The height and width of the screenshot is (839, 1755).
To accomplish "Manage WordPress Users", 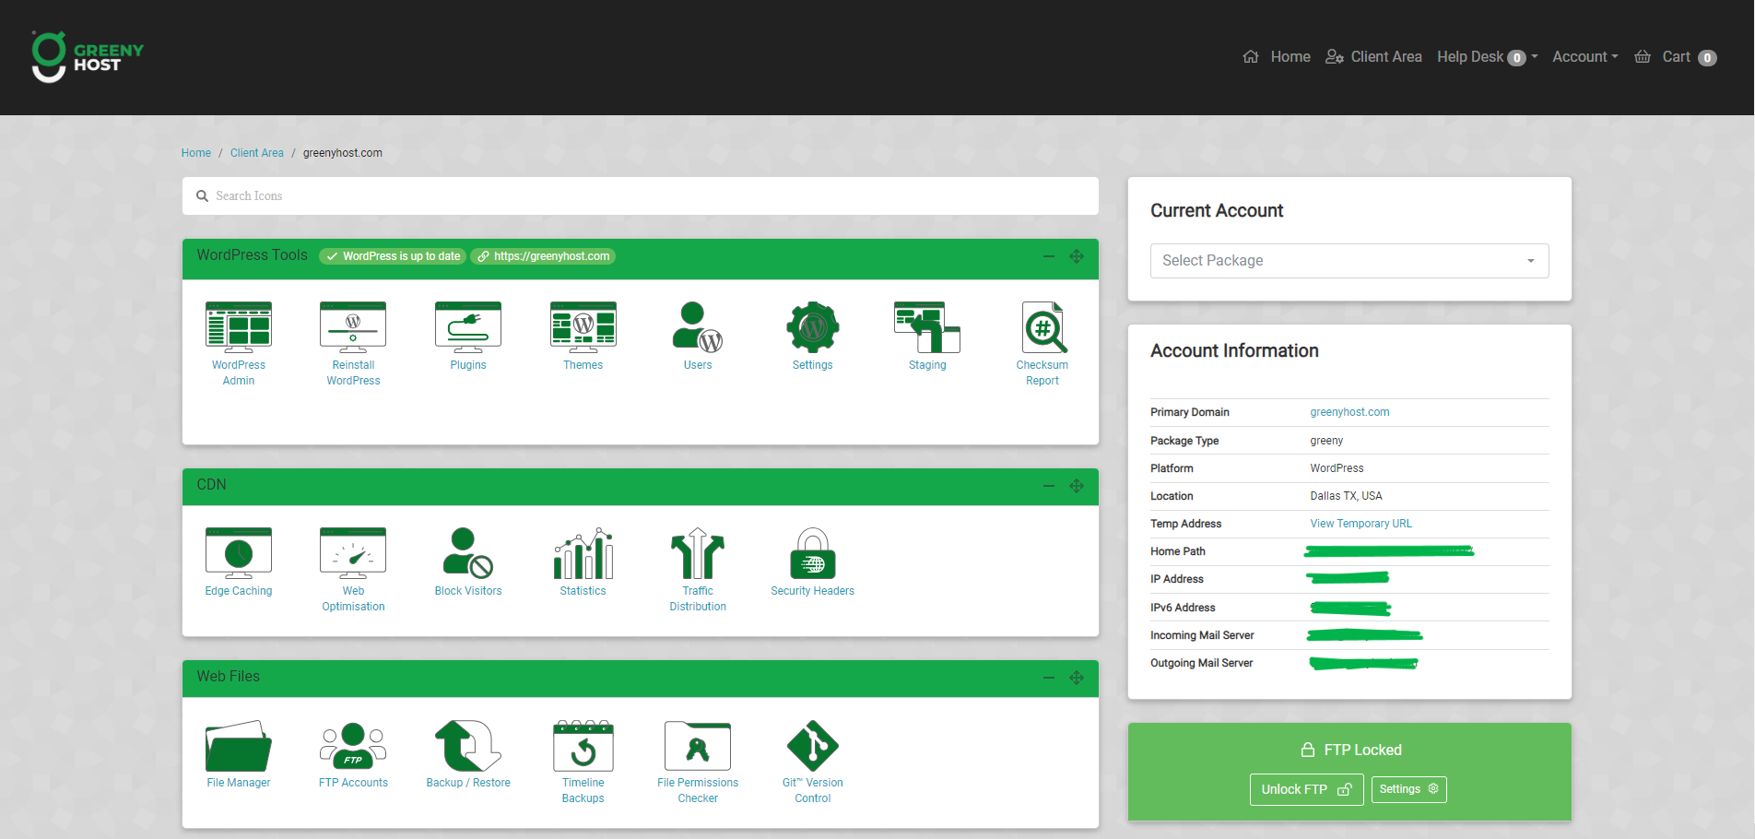I will pyautogui.click(x=698, y=336).
